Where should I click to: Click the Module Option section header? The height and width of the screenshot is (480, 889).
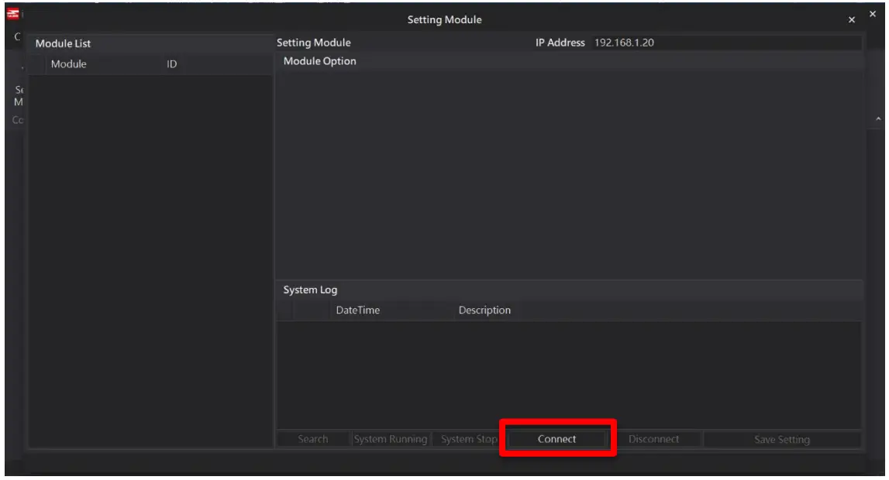320,61
